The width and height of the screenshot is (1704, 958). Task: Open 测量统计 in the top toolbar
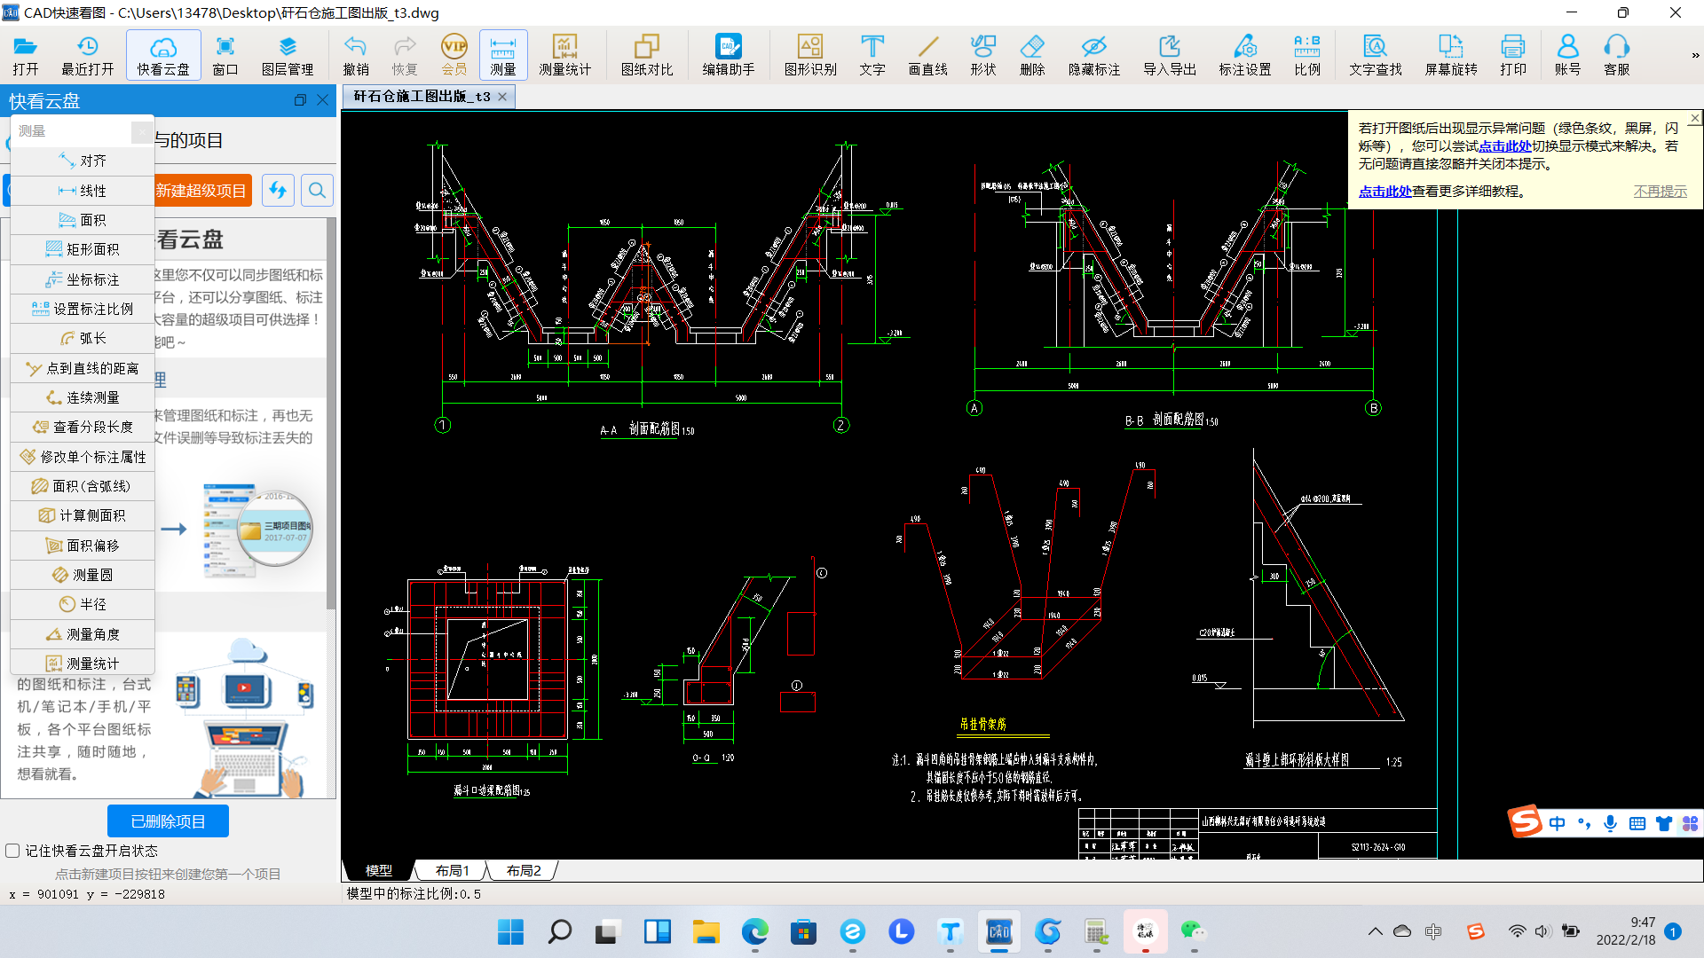(x=565, y=55)
